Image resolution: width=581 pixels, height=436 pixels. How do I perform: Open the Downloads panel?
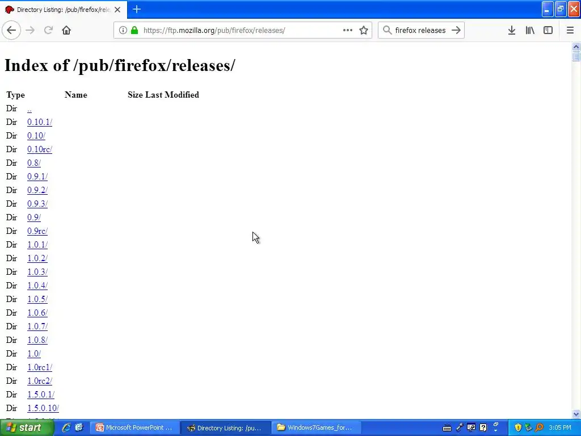tap(512, 30)
